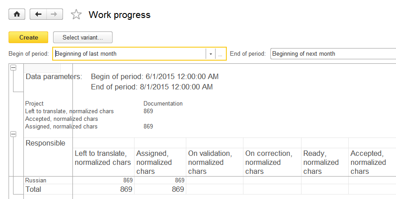The height and width of the screenshot is (199, 396).
Task: Collapse the Responsible table group
Action: pos(13,134)
